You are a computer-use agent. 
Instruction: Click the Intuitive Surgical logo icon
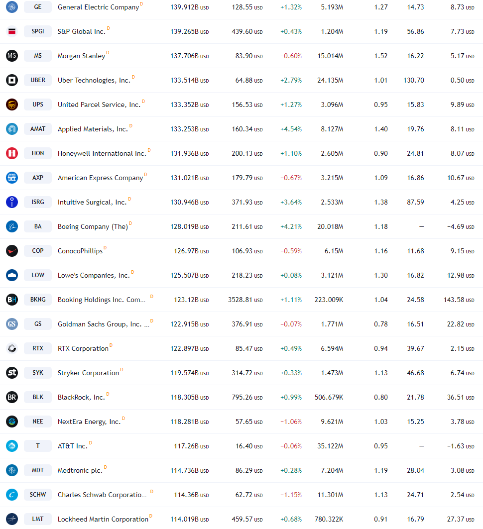pos(12,202)
